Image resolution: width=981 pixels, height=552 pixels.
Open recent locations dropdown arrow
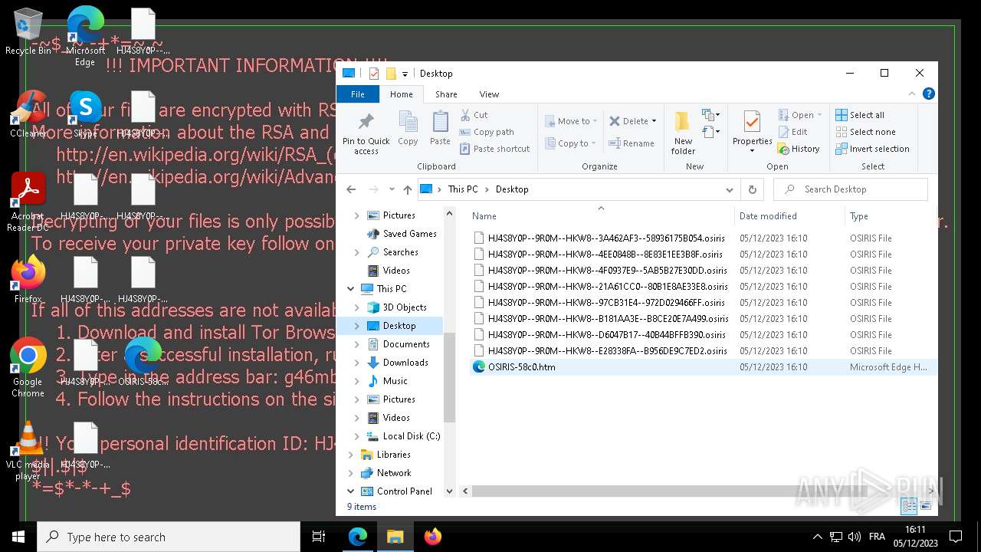[392, 189]
